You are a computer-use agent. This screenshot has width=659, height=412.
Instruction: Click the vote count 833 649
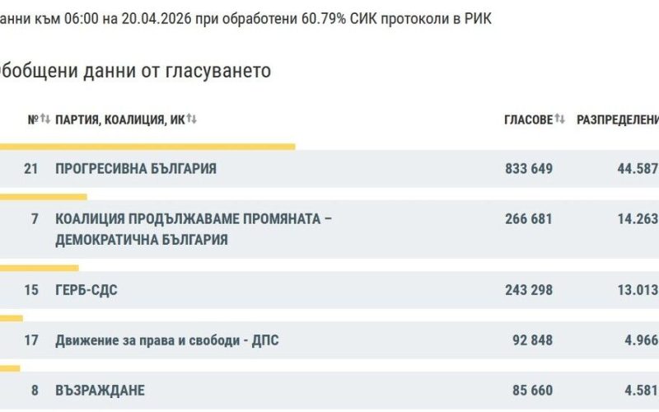click(529, 169)
